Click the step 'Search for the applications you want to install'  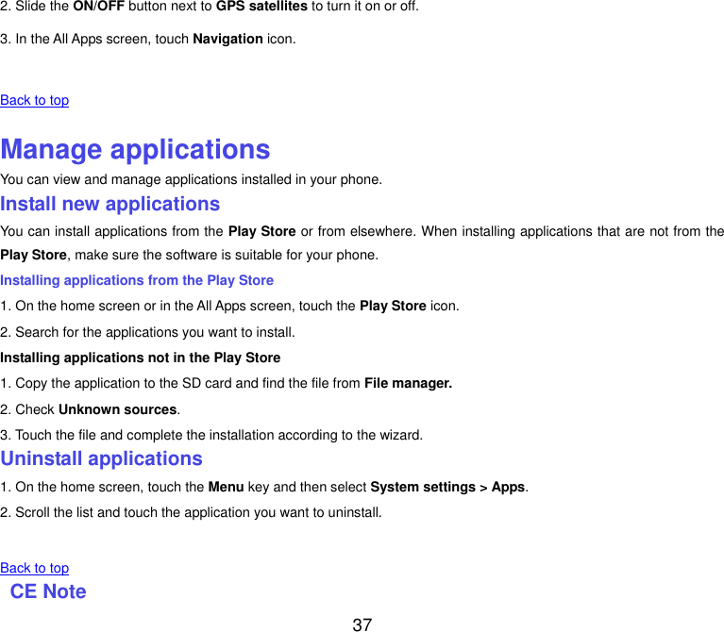tap(148, 332)
